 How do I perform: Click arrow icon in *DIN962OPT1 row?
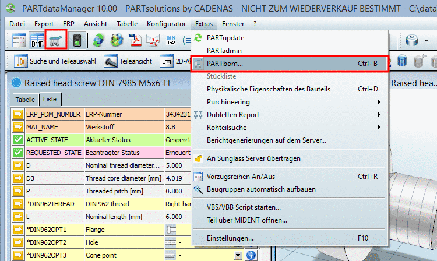pyautogui.click(x=18, y=230)
